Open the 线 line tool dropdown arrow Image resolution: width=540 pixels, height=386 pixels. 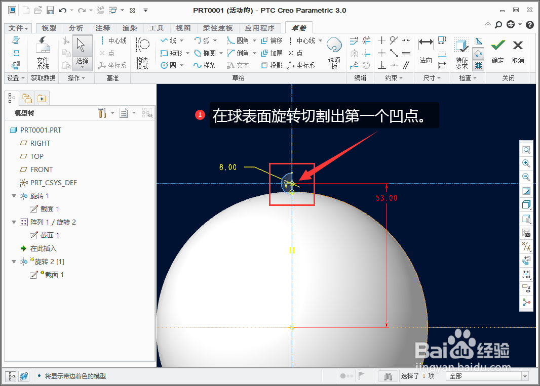click(x=181, y=40)
